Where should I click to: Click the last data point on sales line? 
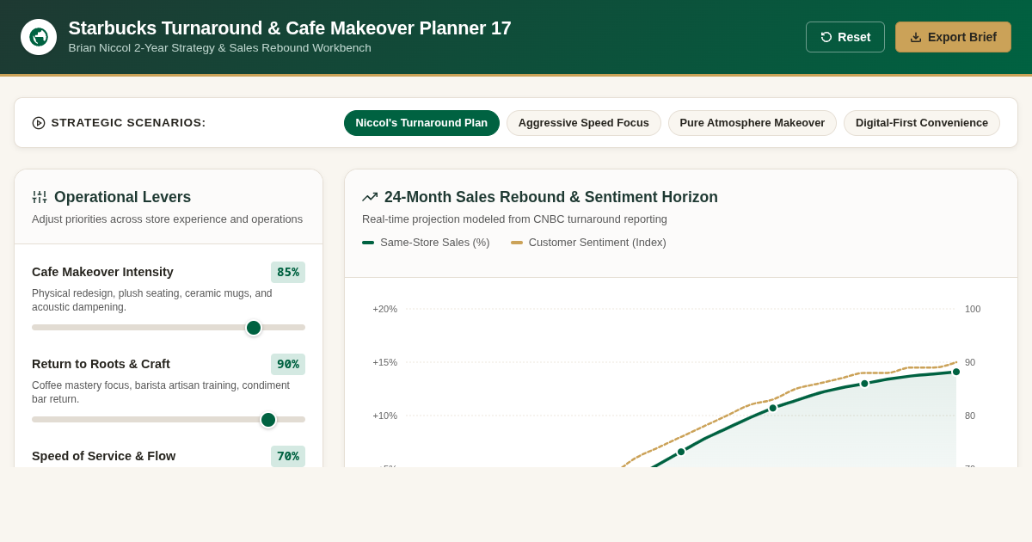click(x=956, y=372)
